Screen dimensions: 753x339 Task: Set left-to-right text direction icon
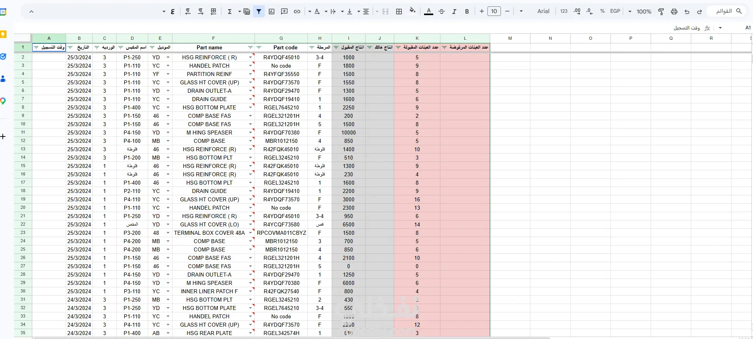tap(201, 12)
